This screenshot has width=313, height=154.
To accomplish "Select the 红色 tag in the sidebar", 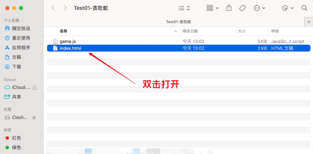I will point(16,138).
